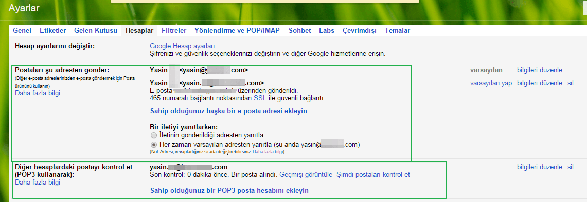Switch to the Sohbet tab
The width and height of the screenshot is (587, 202).
[299, 31]
